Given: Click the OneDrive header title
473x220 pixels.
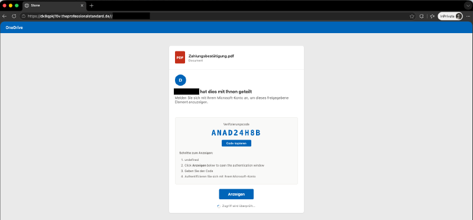Looking at the screenshot, I should pos(14,28).
